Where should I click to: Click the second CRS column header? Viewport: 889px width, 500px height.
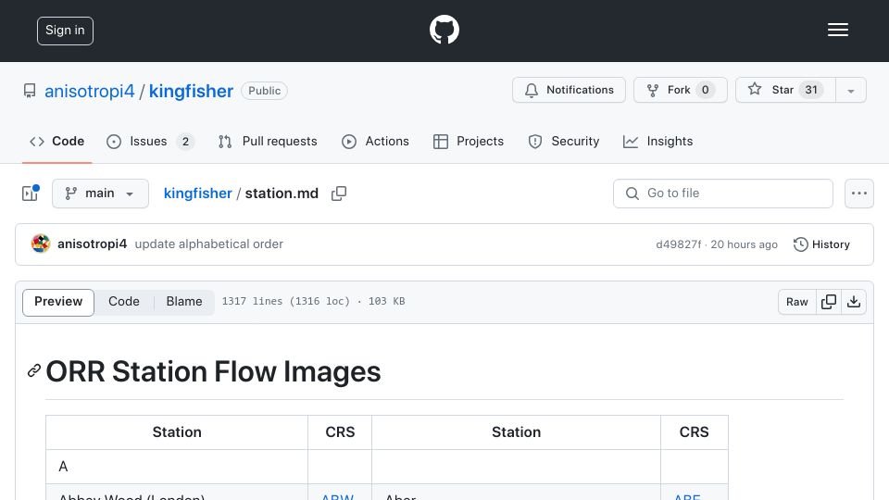click(694, 432)
